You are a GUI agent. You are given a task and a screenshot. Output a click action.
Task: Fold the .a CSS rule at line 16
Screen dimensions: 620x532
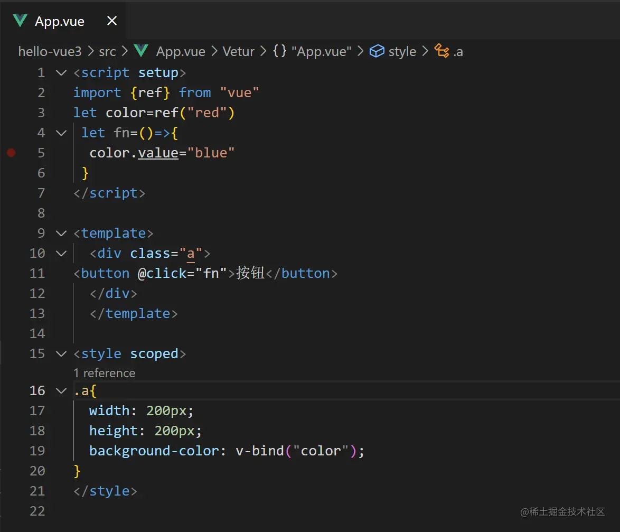point(61,391)
